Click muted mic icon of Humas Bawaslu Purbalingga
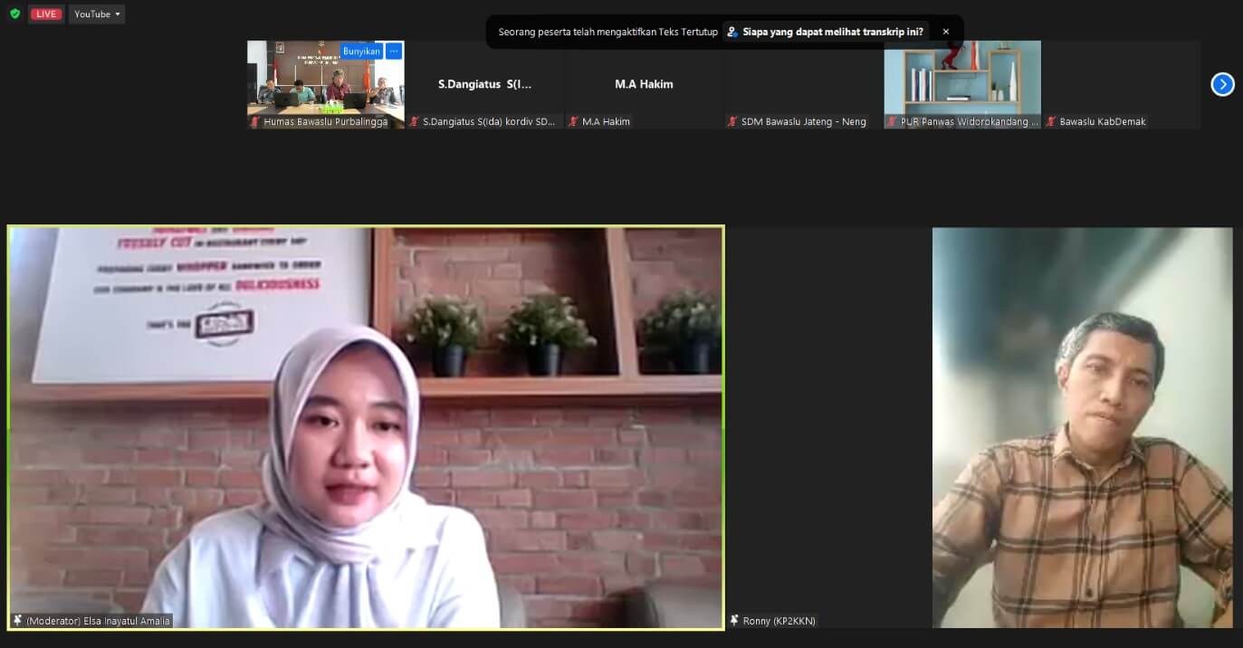 point(255,122)
